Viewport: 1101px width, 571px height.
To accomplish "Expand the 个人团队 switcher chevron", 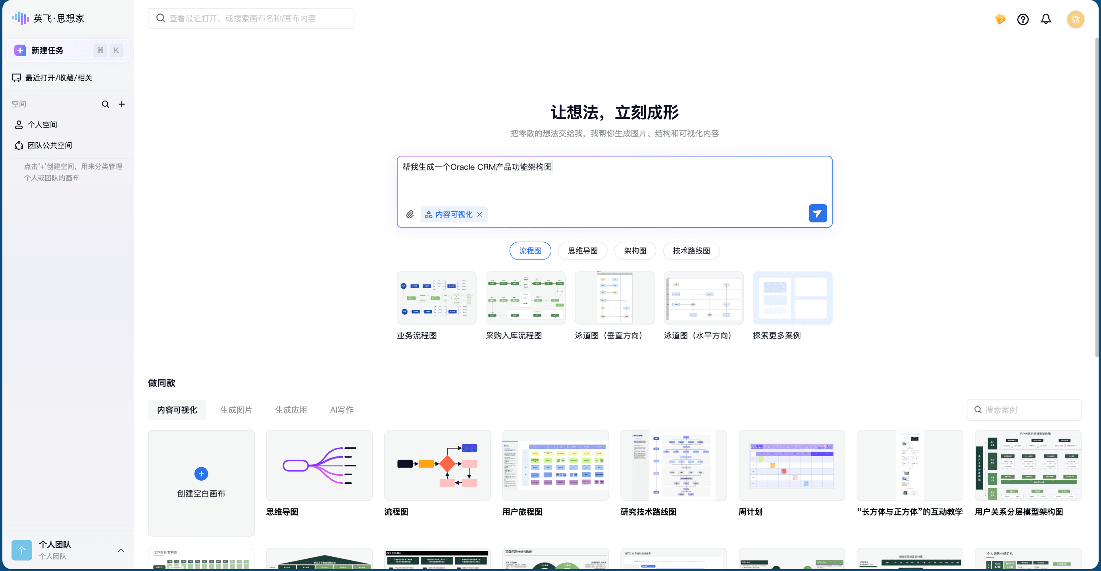I will [121, 550].
